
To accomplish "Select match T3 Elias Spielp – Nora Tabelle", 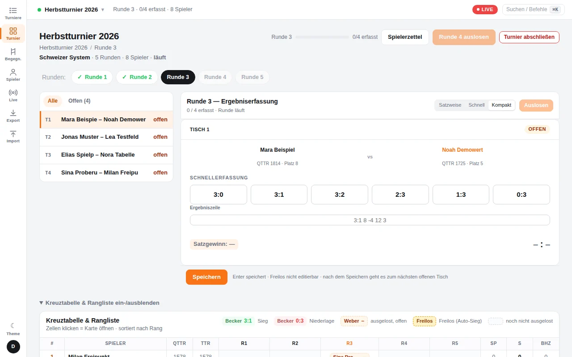I will (106, 155).
